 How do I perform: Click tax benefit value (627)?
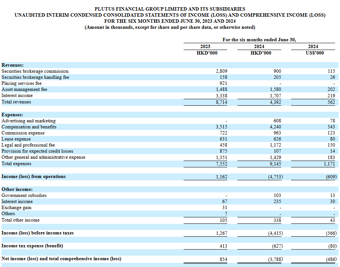(x=277, y=246)
